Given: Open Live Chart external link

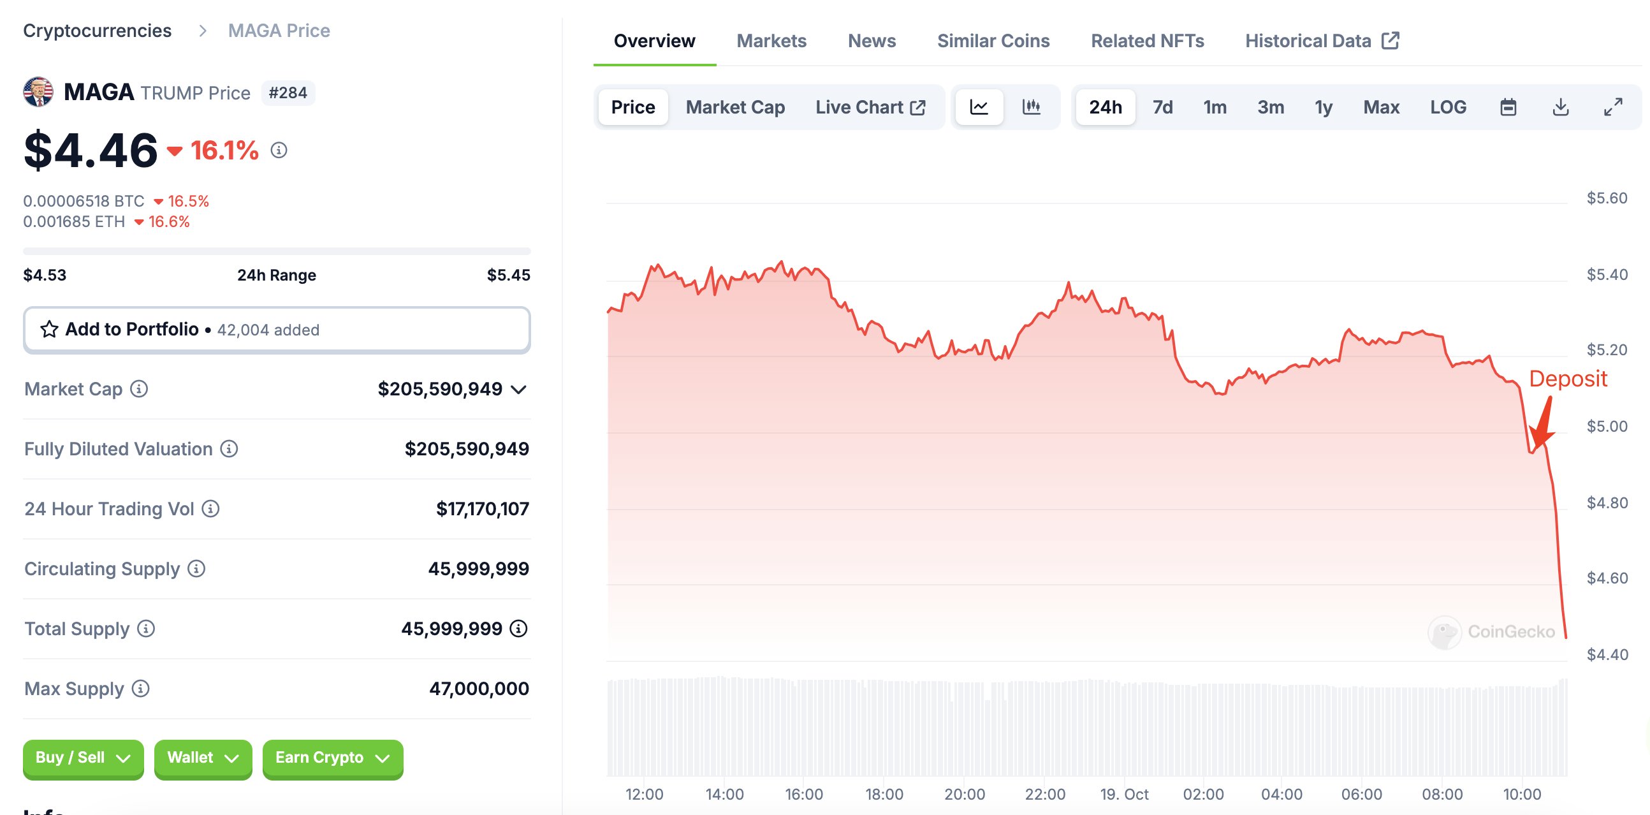Looking at the screenshot, I should (x=870, y=107).
